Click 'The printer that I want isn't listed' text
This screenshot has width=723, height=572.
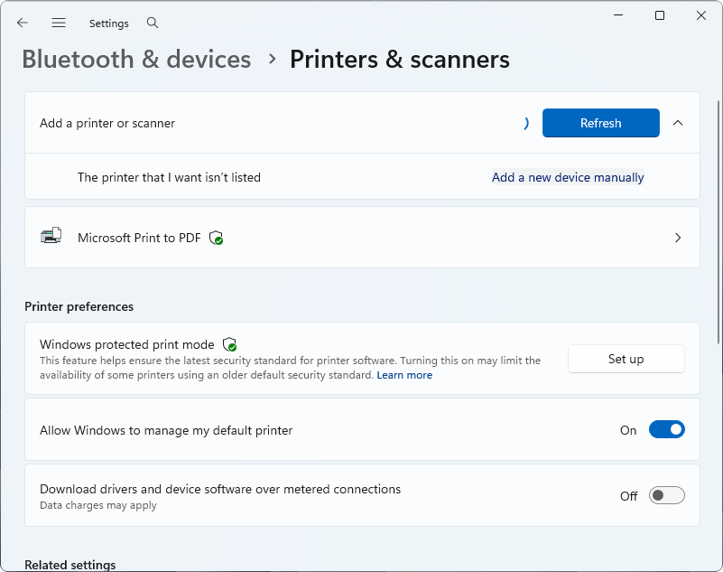click(169, 177)
